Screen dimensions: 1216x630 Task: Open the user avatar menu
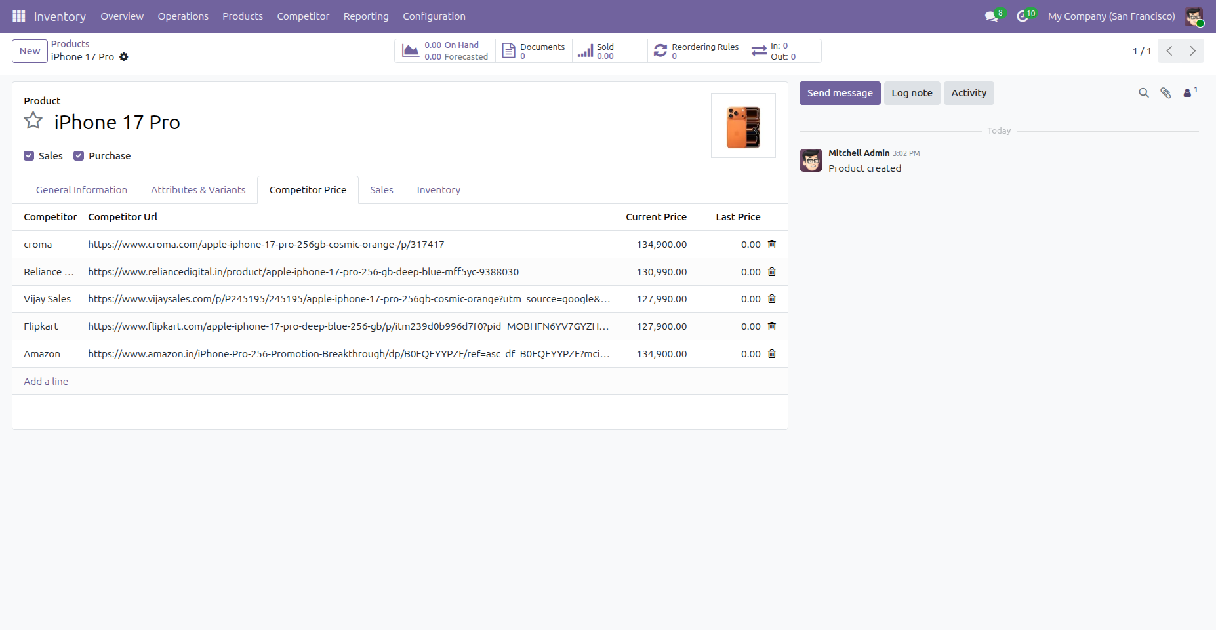[1194, 16]
